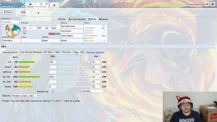Adjust the Attack EV slider

(x=74, y=67)
